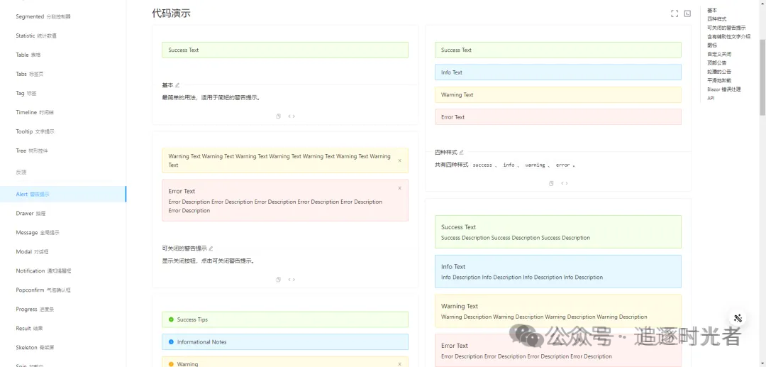The height and width of the screenshot is (367, 766).
Task: Click the code box icon at top right
Action: (687, 13)
